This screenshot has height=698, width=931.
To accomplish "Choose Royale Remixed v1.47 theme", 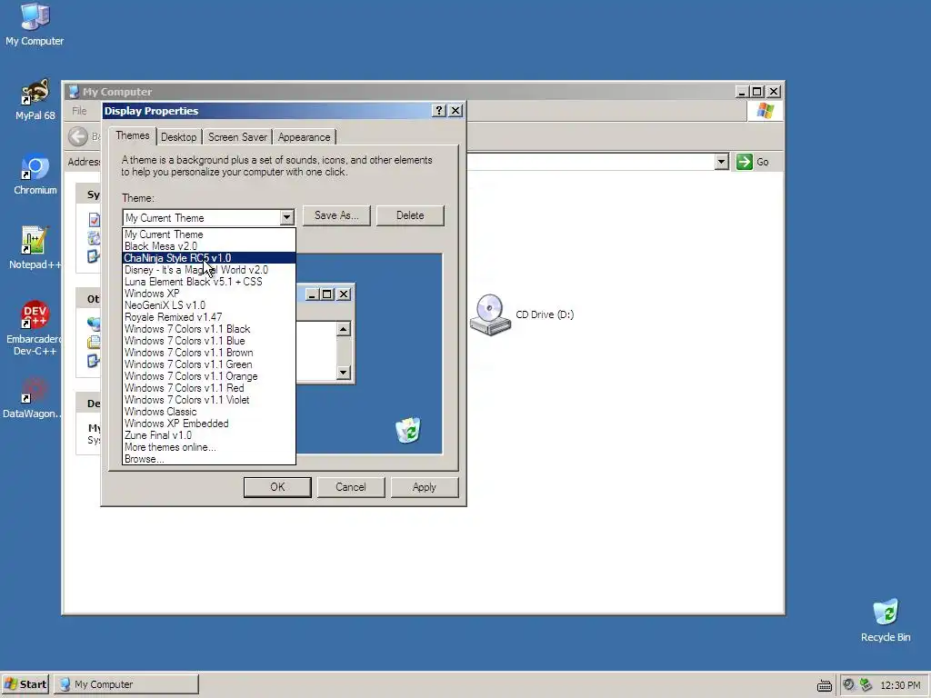I will pos(209,317).
